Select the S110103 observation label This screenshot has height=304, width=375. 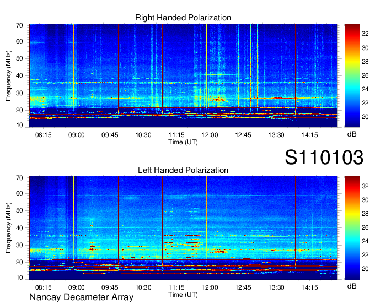324,158
